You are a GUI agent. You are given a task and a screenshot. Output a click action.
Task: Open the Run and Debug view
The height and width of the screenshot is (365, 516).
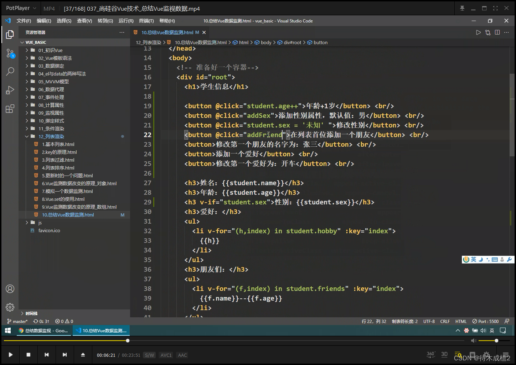click(10, 90)
